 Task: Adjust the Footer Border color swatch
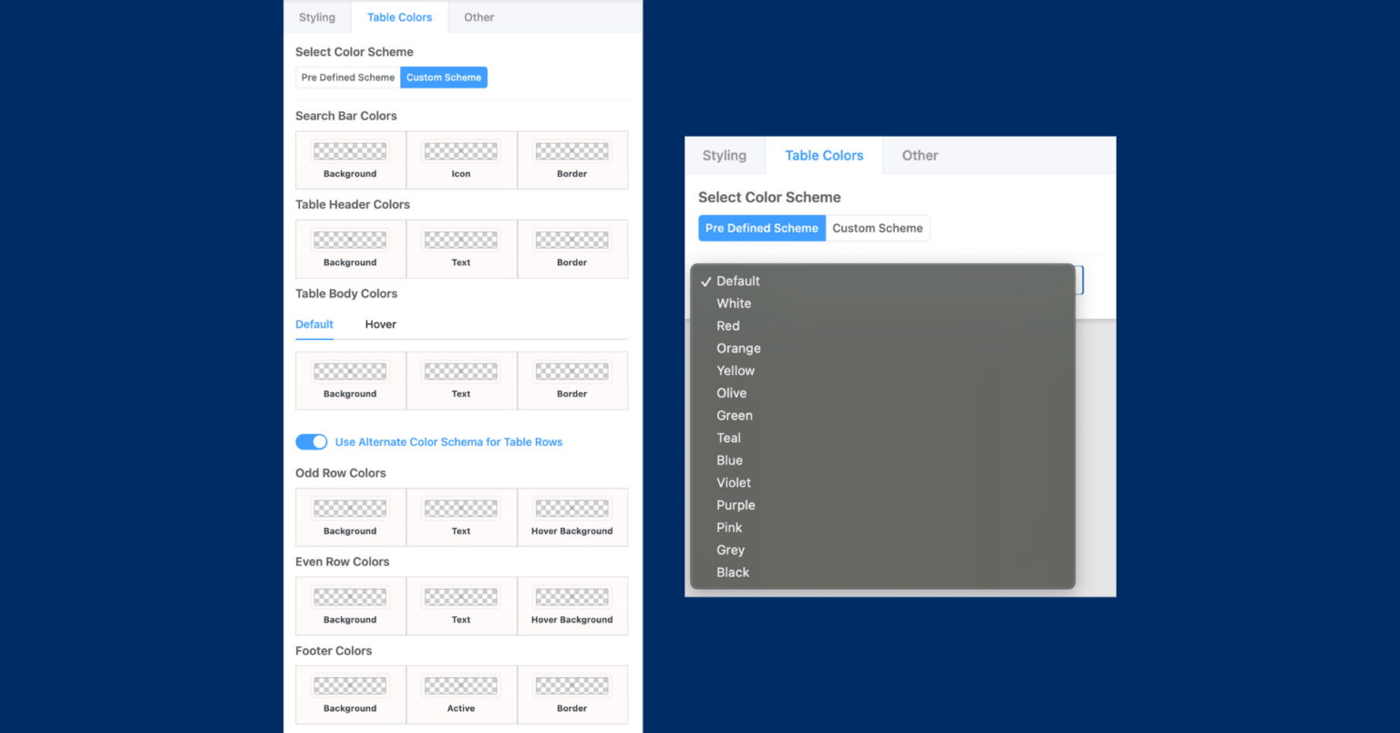571,685
